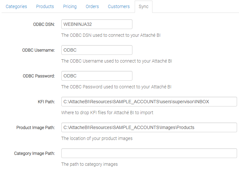Click the empty Category Image Path field

point(149,153)
